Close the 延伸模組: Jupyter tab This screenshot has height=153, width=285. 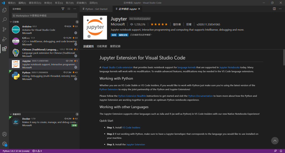point(139,9)
